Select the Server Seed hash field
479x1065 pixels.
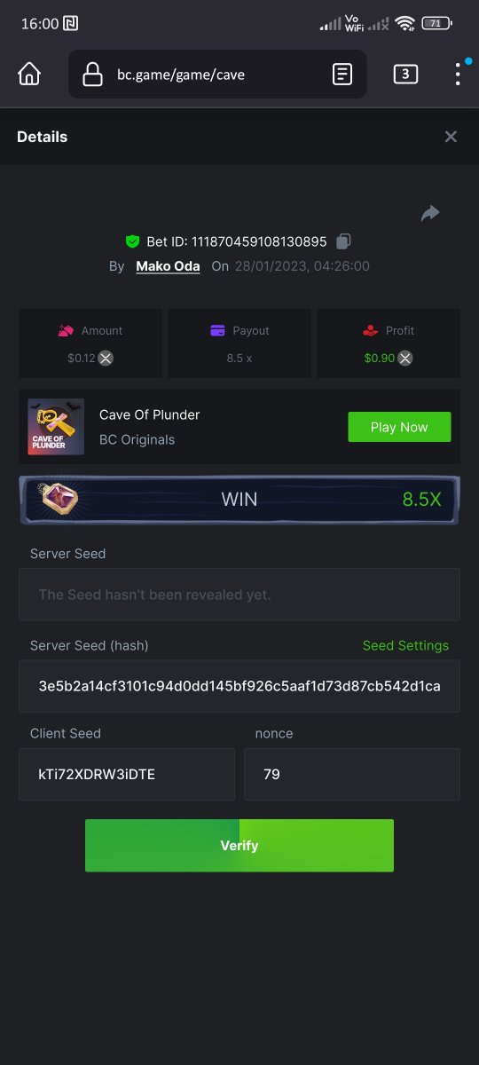[239, 686]
